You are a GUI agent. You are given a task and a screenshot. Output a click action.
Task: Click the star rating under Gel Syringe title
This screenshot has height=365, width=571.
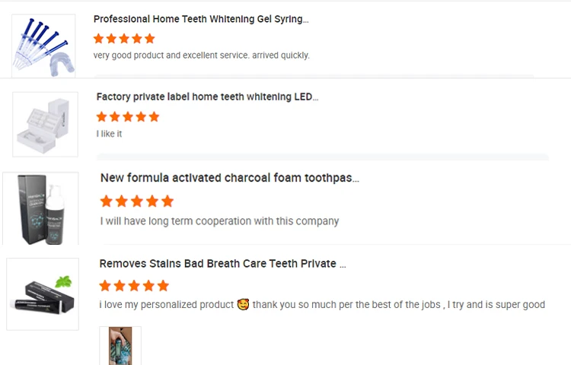(x=124, y=38)
